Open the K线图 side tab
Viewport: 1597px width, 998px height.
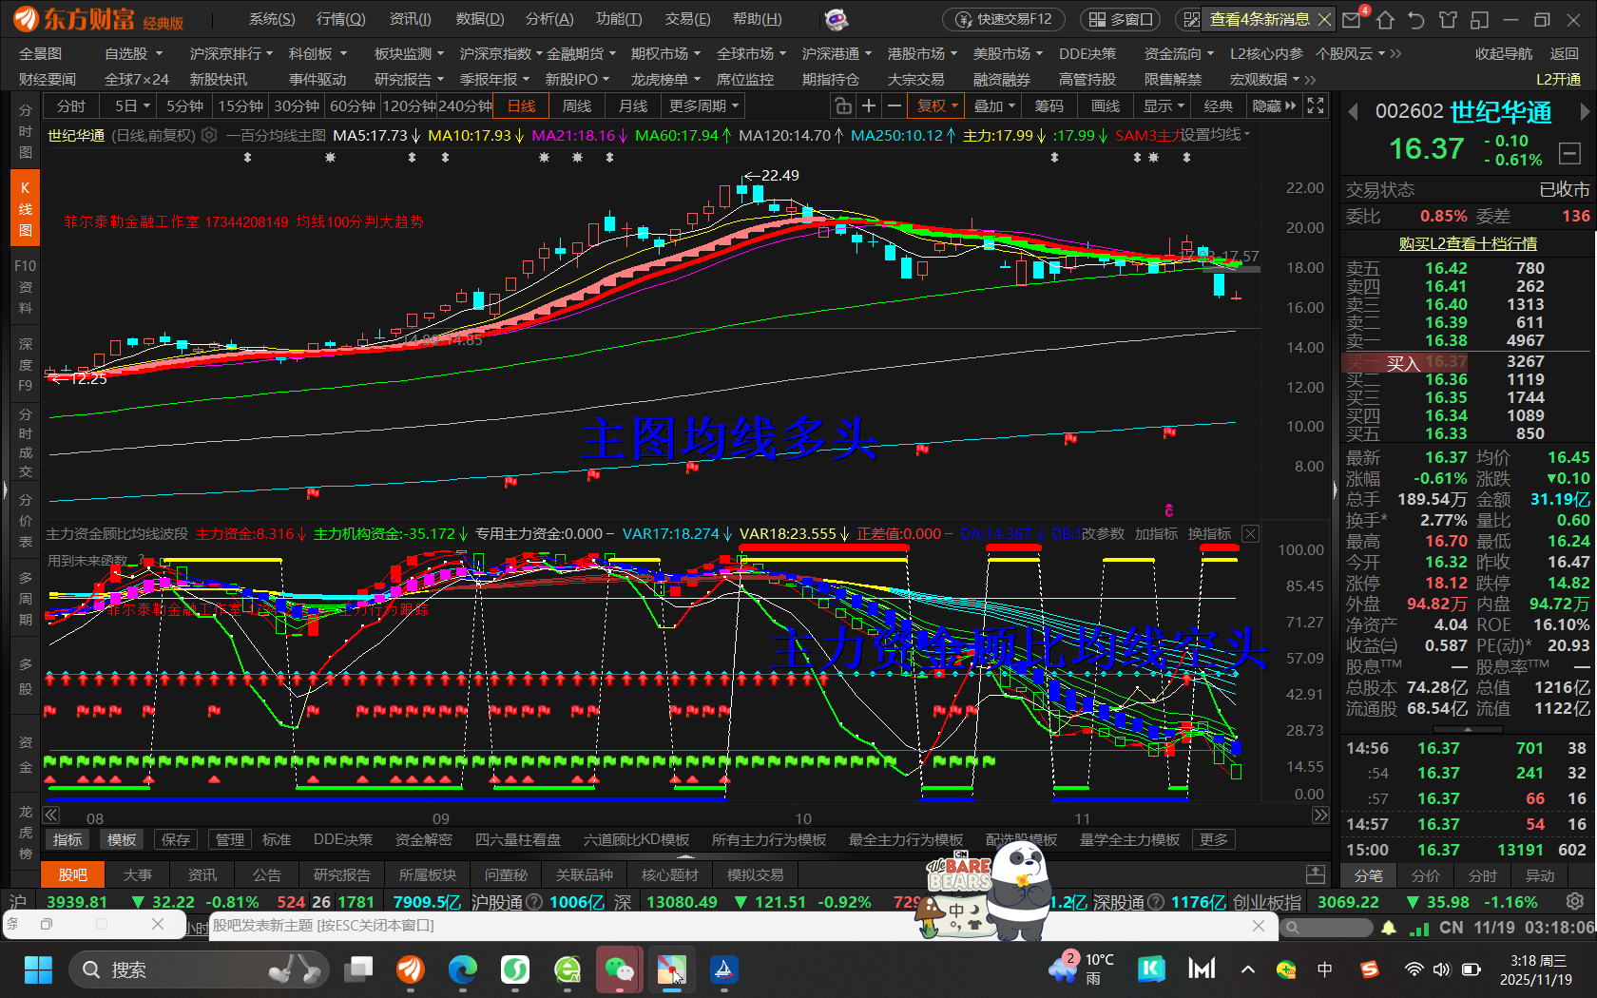click(x=26, y=209)
